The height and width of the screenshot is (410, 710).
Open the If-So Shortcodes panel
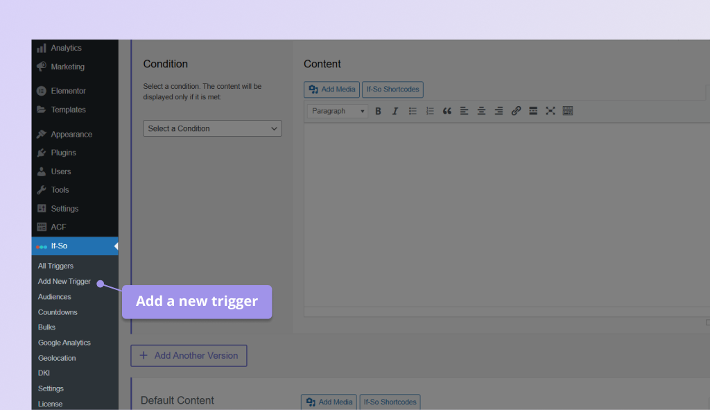point(392,89)
